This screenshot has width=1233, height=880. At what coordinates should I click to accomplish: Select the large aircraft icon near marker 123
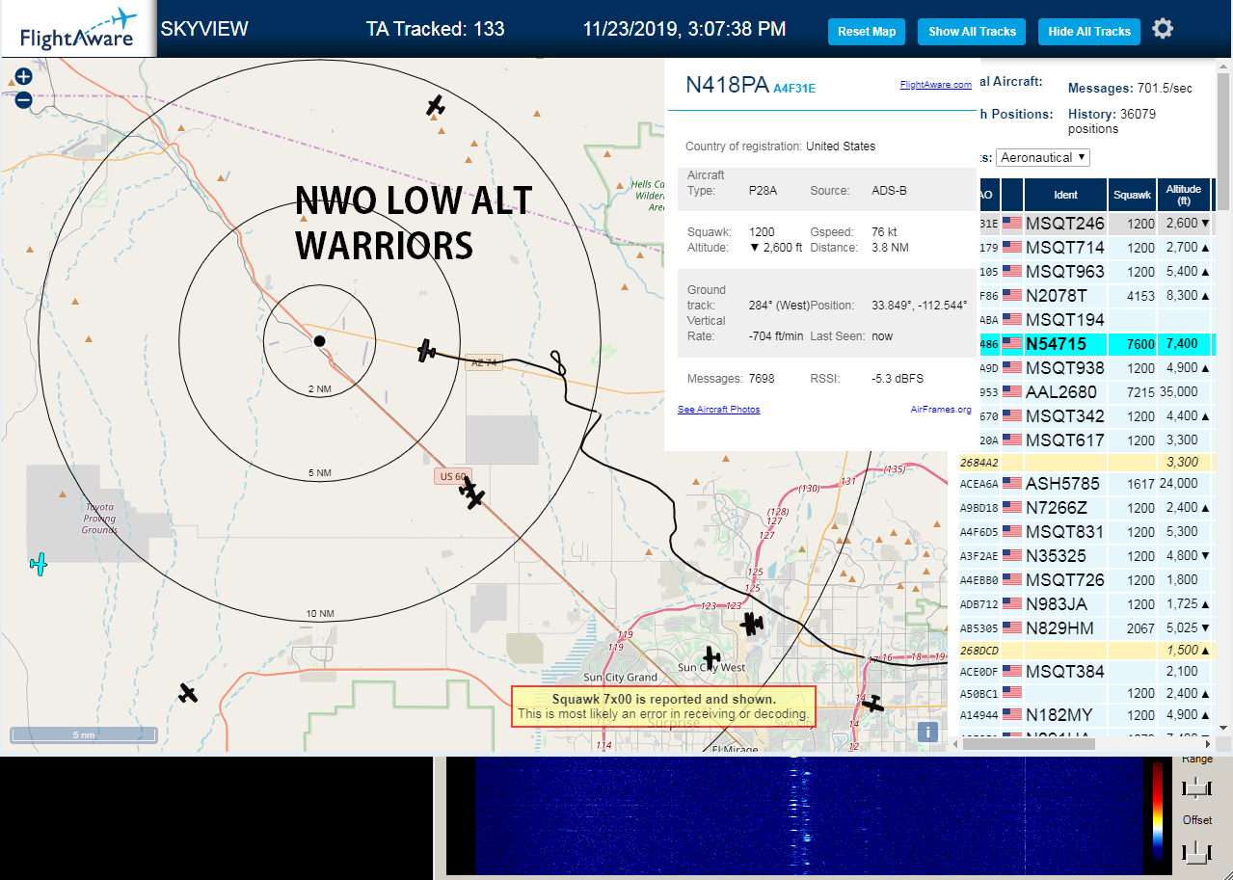coord(752,625)
